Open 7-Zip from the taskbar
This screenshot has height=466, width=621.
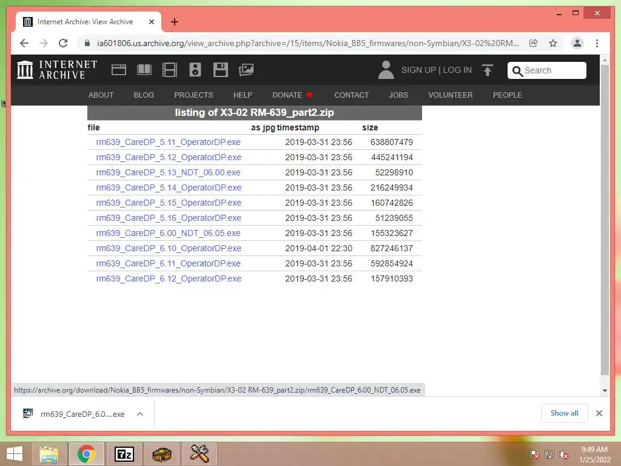(x=124, y=454)
